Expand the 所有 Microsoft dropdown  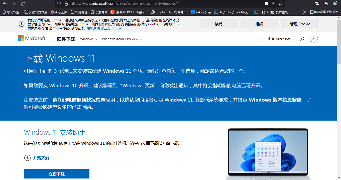pos(281,39)
